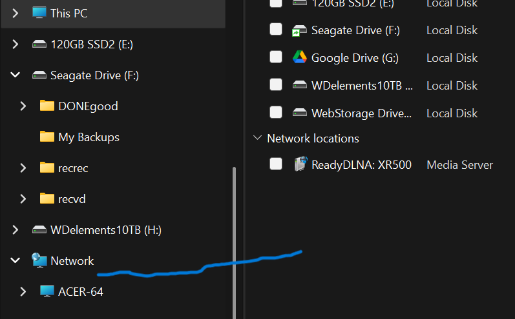The height and width of the screenshot is (319, 515).
Task: Expand the DONEgood folder node
Action: [x=23, y=106]
